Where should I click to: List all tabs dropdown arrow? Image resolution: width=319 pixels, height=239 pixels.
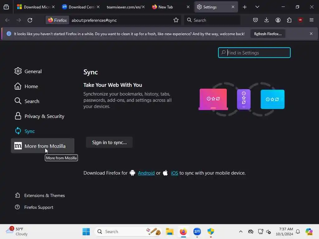pos(257,7)
